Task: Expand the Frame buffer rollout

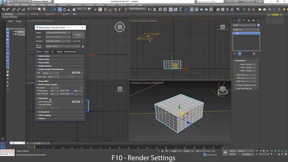Action: click(x=60, y=63)
